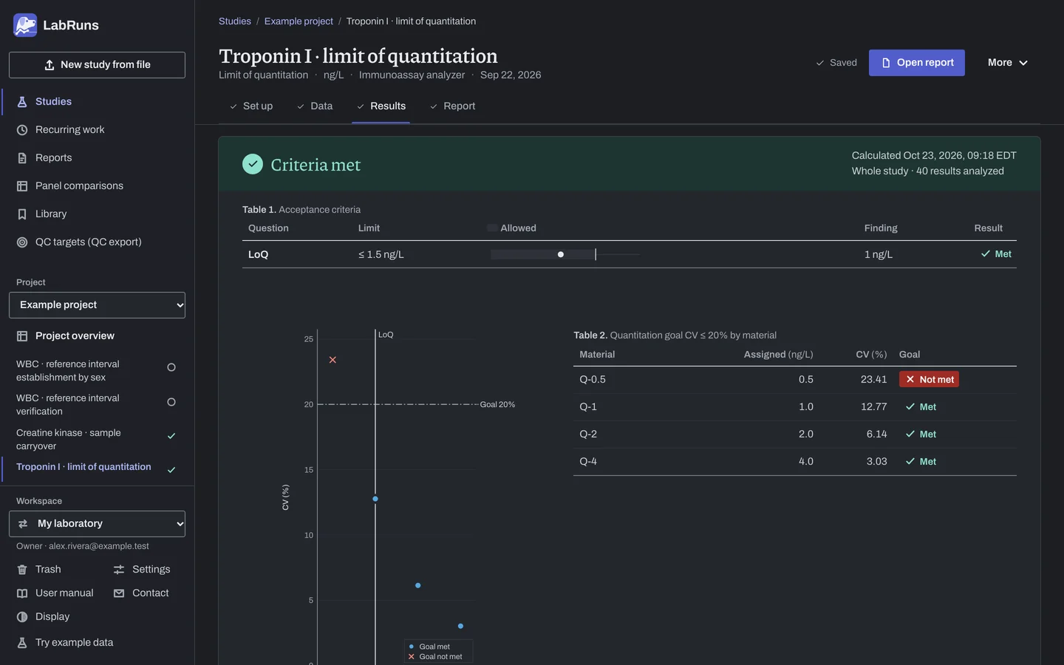Open Settings sliders icon
This screenshot has width=1064, height=665.
[119, 570]
